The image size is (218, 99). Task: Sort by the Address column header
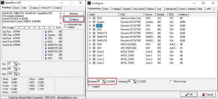pos(183,14)
